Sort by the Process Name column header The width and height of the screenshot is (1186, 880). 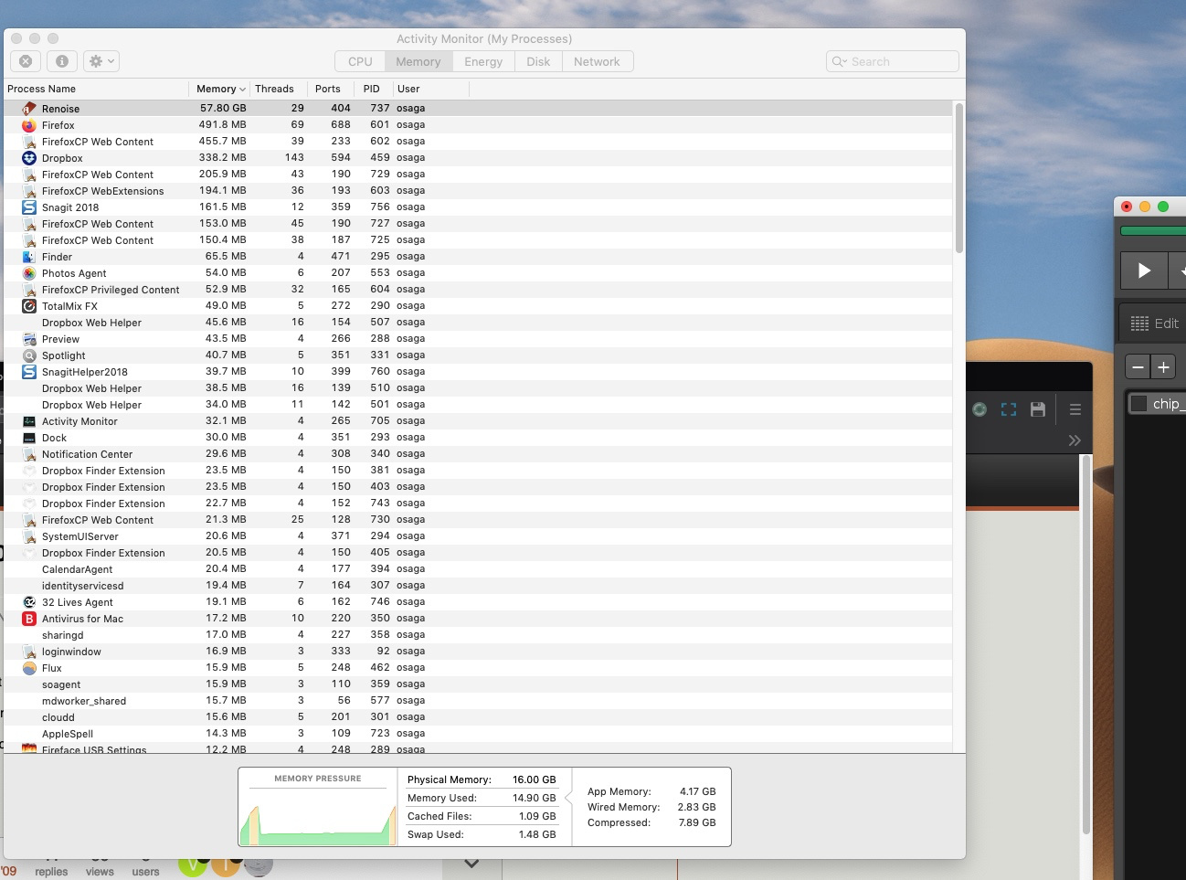[96, 89]
